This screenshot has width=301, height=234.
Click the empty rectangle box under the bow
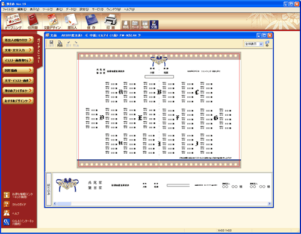coord(159,77)
